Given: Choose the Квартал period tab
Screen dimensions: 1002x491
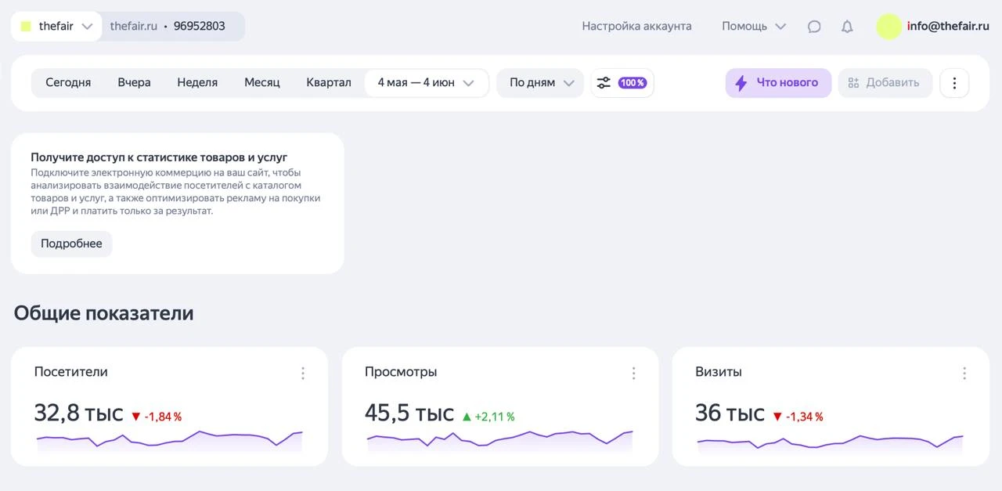Looking at the screenshot, I should click(x=328, y=83).
